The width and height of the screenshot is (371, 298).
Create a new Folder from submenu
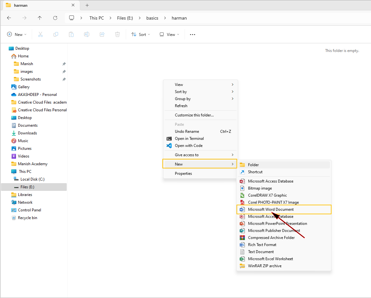pos(253,165)
